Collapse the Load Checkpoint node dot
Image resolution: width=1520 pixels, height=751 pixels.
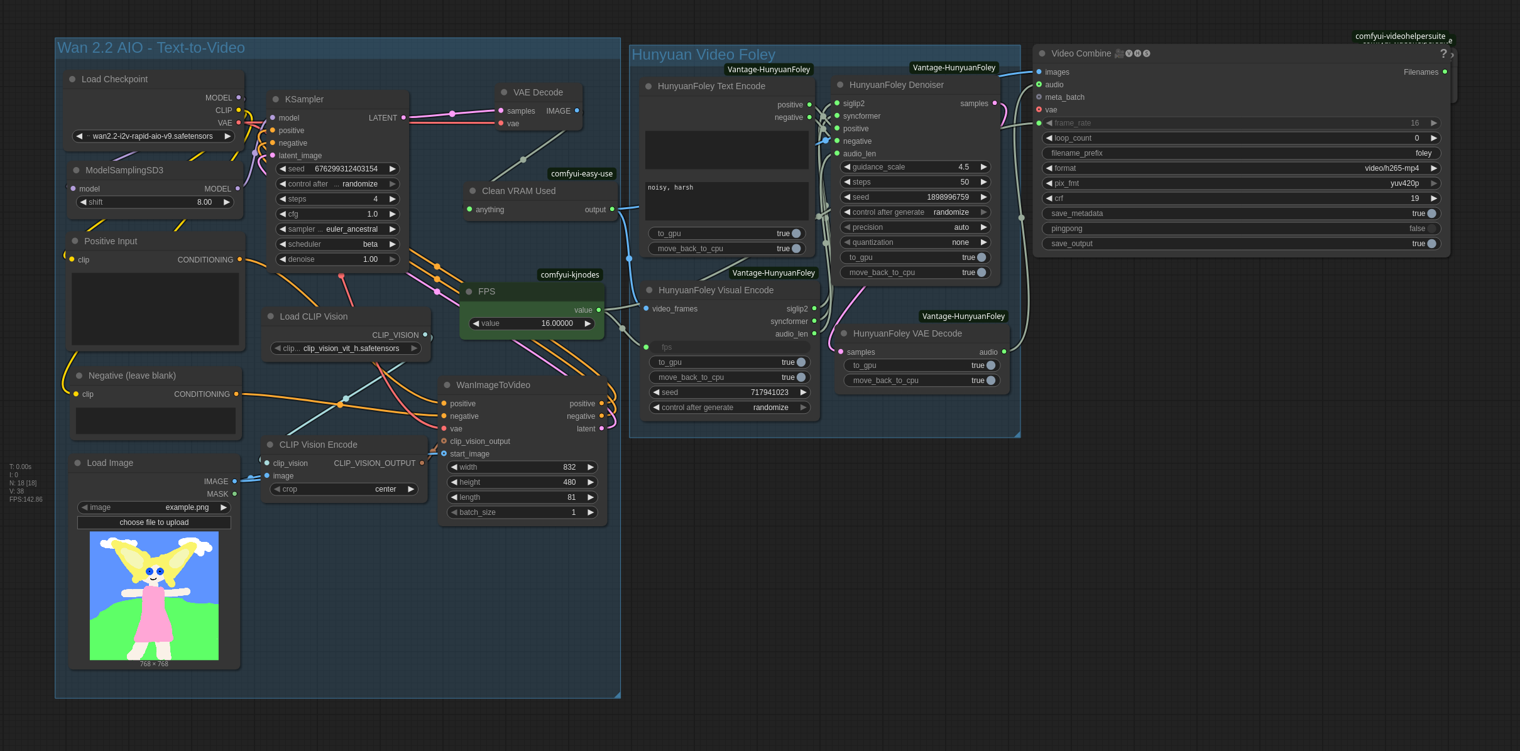click(x=72, y=79)
